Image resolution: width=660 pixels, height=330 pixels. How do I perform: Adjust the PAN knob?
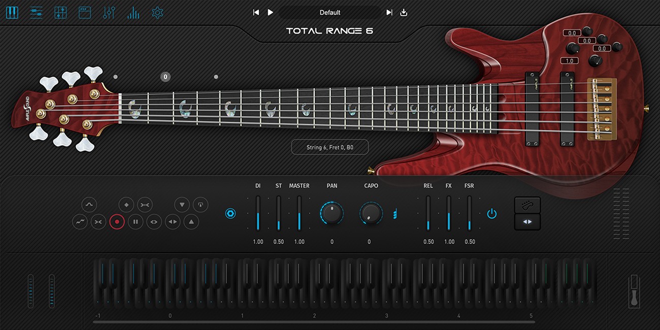[332, 214]
